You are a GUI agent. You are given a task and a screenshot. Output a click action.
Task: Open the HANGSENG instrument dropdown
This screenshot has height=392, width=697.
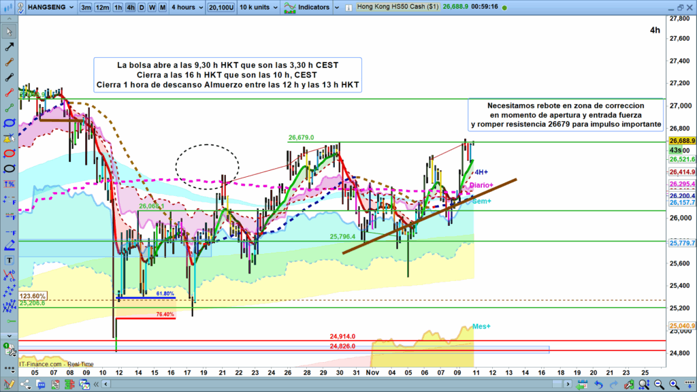pos(52,7)
